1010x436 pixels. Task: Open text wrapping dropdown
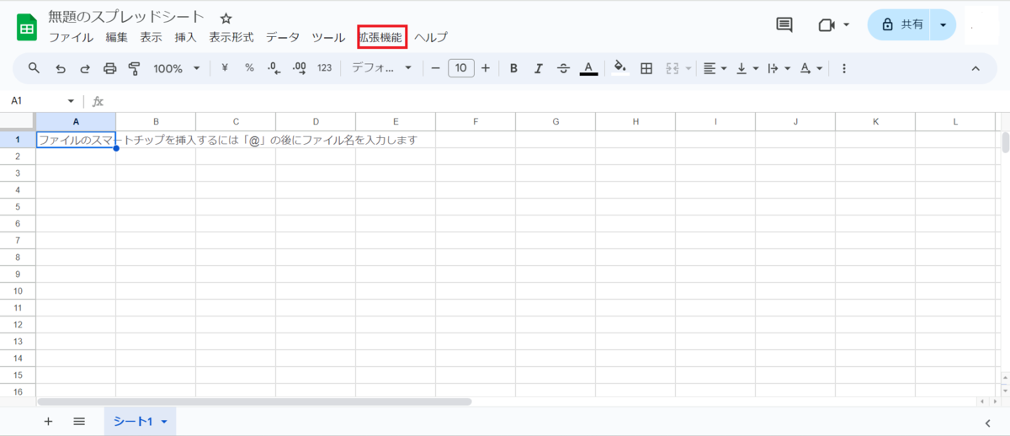[x=779, y=68]
